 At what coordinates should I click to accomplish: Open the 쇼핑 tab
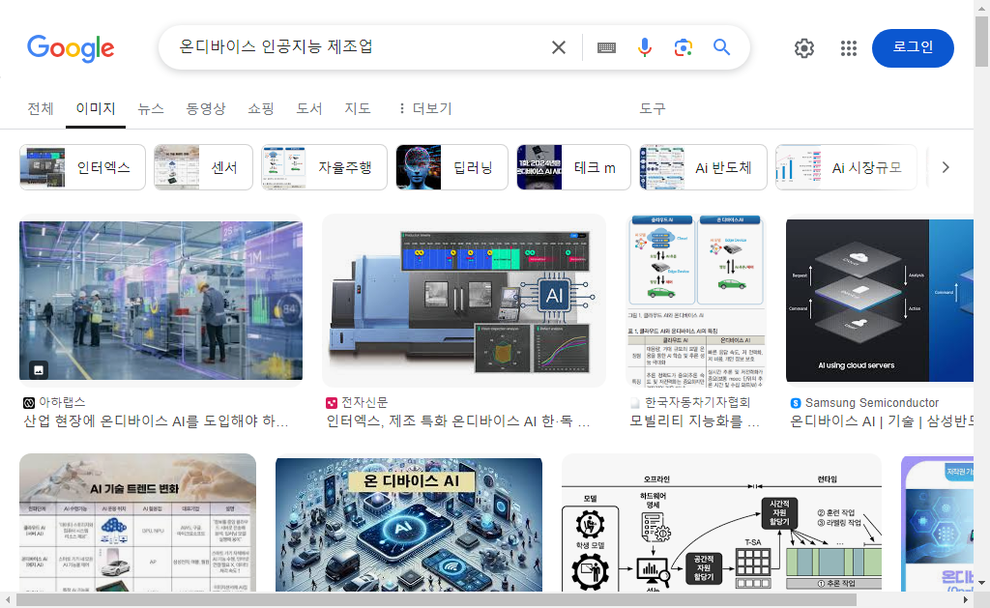point(261,108)
